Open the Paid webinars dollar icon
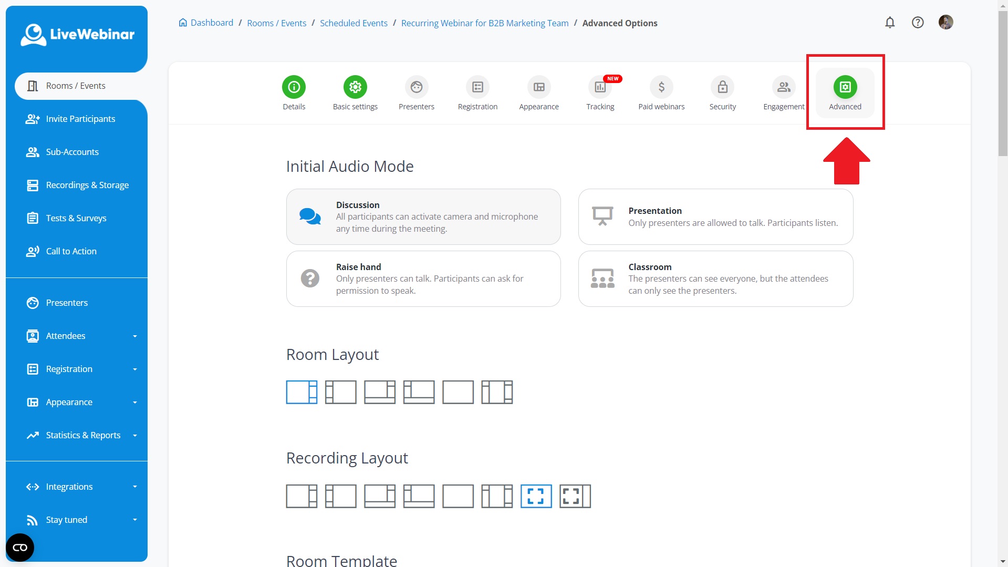The image size is (1008, 567). click(x=661, y=87)
